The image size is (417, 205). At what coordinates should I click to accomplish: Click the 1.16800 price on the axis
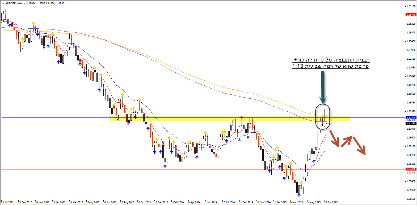(411, 94)
